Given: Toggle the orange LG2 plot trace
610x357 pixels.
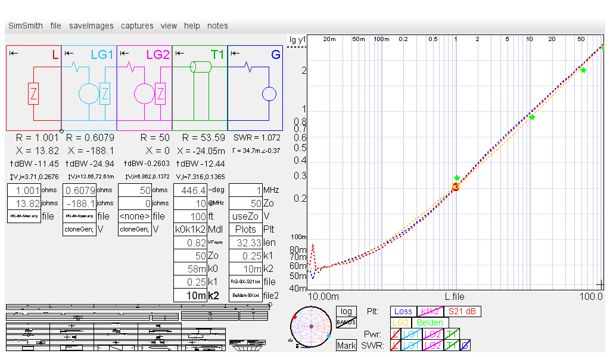Looking at the screenshot, I should 401,322.
